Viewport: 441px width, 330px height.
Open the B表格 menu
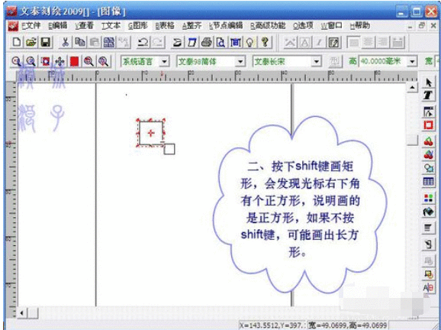pyautogui.click(x=165, y=26)
